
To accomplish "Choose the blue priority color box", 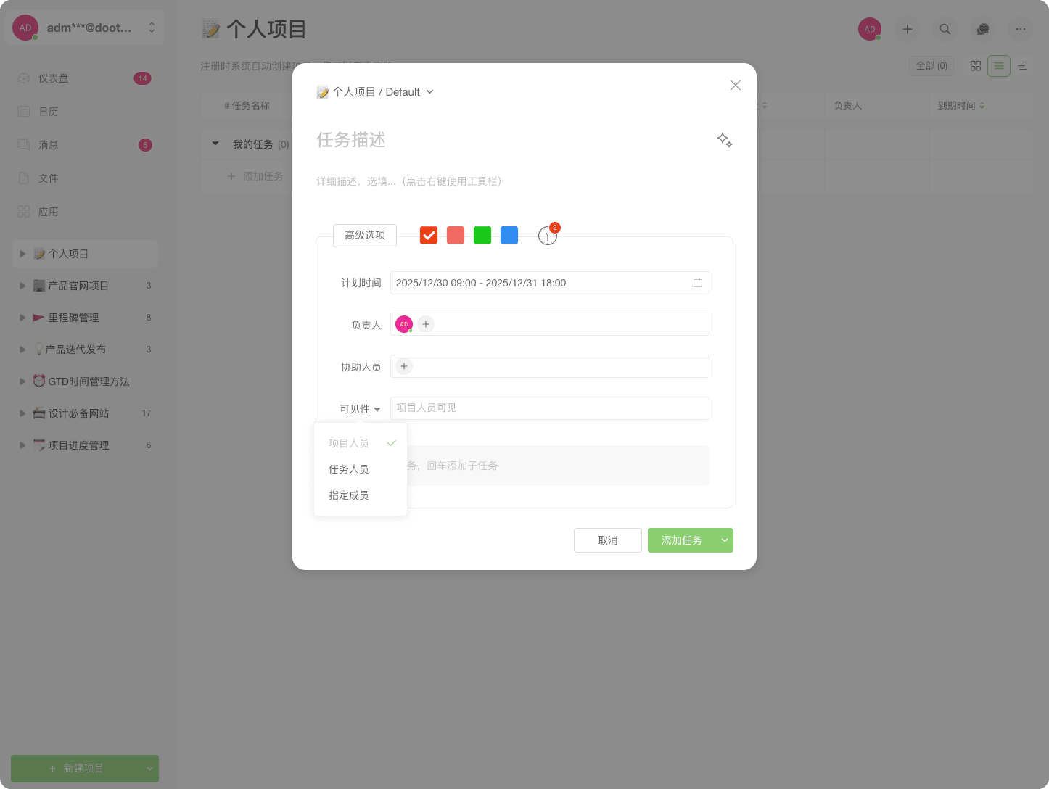I will point(509,235).
